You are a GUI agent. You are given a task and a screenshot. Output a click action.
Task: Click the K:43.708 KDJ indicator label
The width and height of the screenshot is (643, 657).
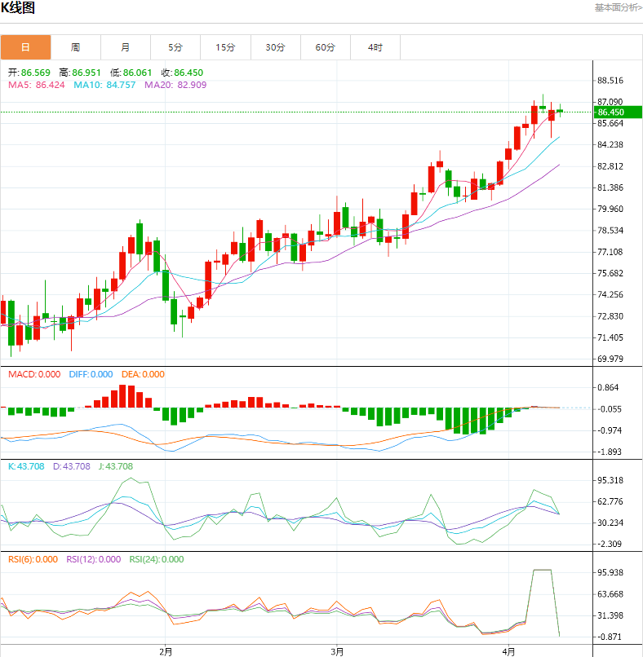point(24,466)
